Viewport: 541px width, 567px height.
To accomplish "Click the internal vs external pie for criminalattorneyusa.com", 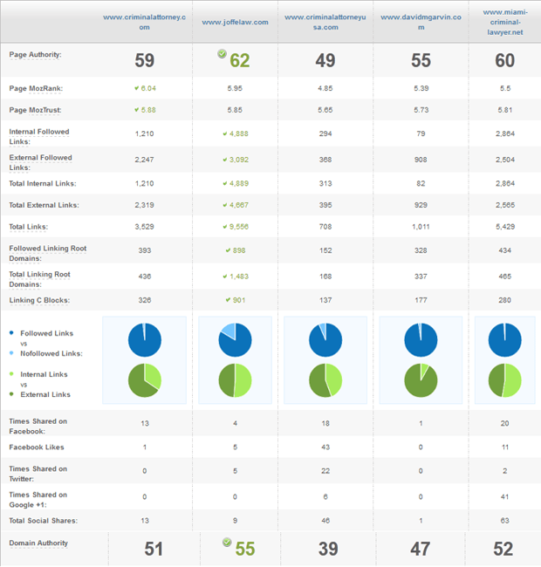I will click(x=325, y=380).
